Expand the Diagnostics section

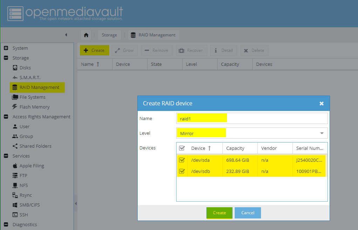pos(6,224)
